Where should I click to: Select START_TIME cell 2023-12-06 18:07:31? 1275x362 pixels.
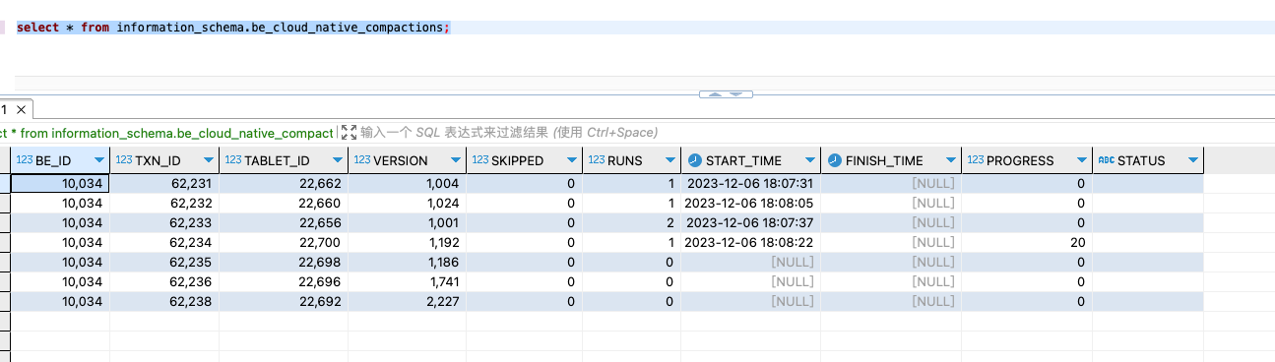tap(750, 183)
